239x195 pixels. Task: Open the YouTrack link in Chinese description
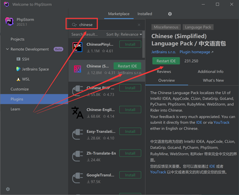(158, 172)
